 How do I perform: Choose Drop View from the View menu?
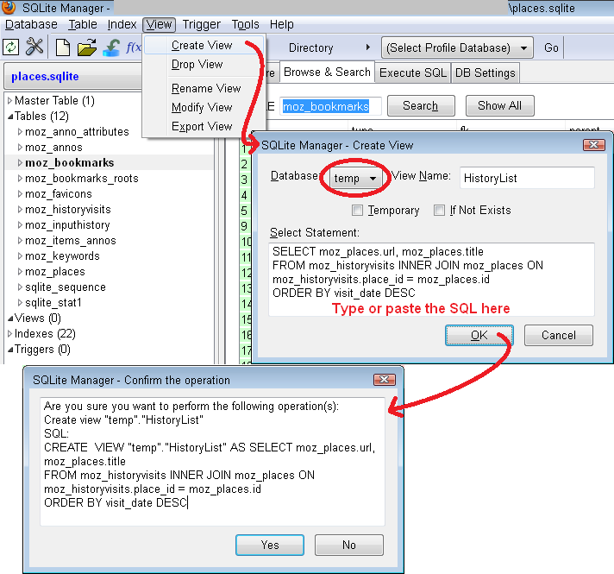[x=204, y=64]
